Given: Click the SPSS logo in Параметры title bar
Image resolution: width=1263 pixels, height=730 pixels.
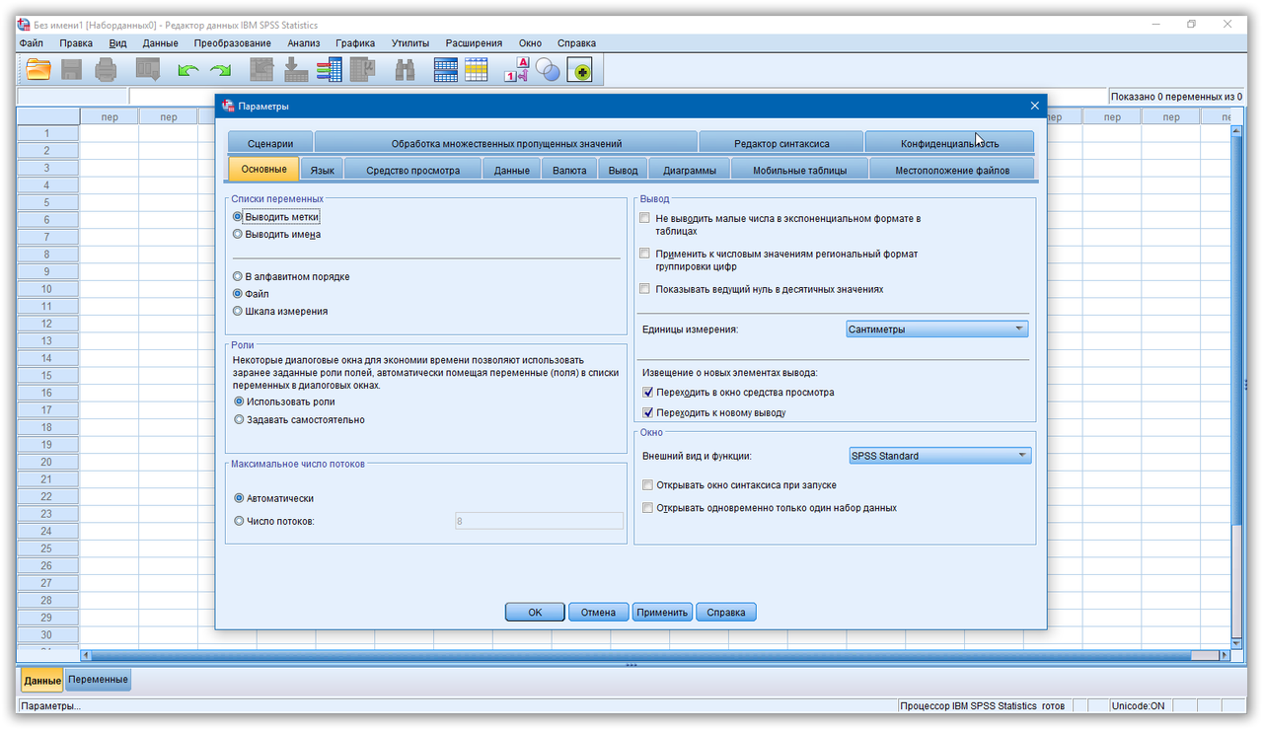Looking at the screenshot, I should click(229, 106).
